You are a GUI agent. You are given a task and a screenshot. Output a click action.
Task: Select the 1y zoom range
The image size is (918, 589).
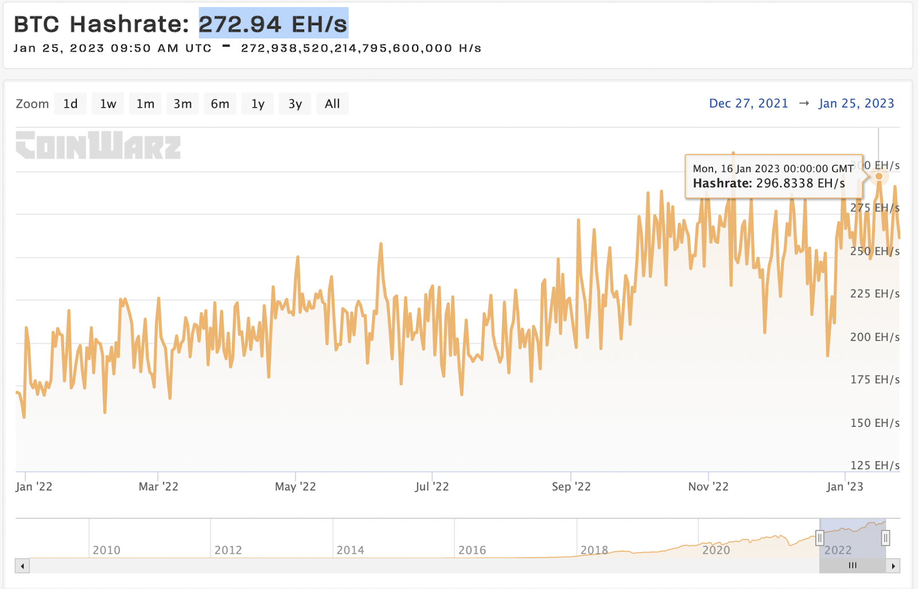(258, 104)
